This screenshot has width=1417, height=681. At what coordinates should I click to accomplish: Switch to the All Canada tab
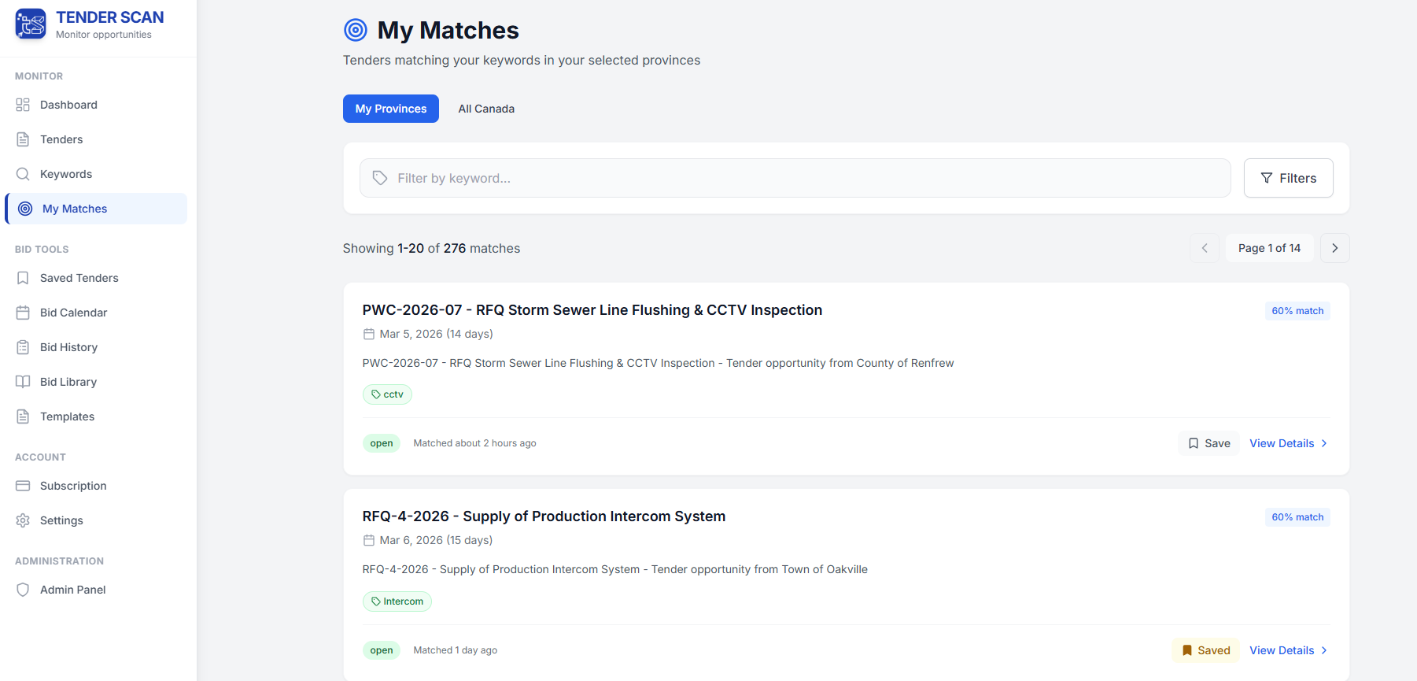tap(486, 109)
